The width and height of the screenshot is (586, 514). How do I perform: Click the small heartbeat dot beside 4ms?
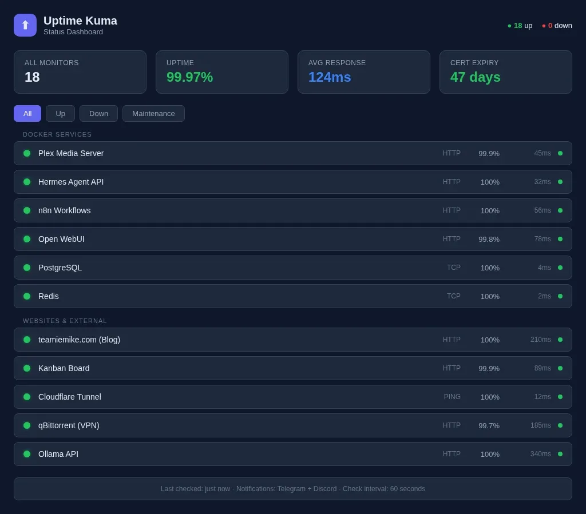pyautogui.click(x=560, y=268)
